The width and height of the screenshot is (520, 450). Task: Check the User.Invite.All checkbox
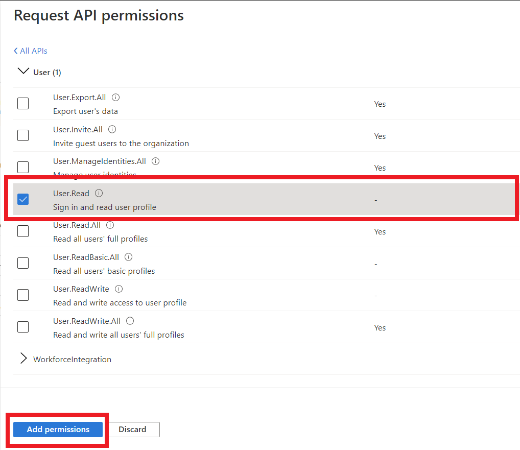[23, 135]
